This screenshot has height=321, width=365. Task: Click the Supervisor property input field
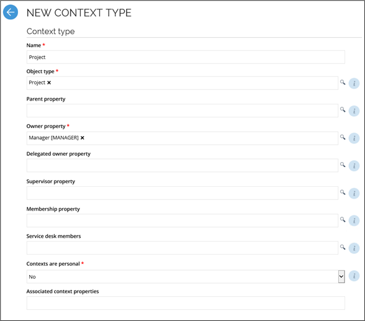[182, 193]
